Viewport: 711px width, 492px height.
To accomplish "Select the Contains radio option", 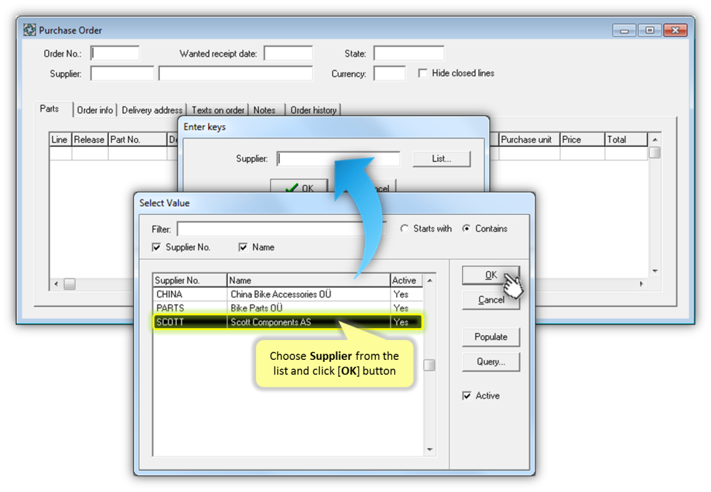I will (466, 228).
